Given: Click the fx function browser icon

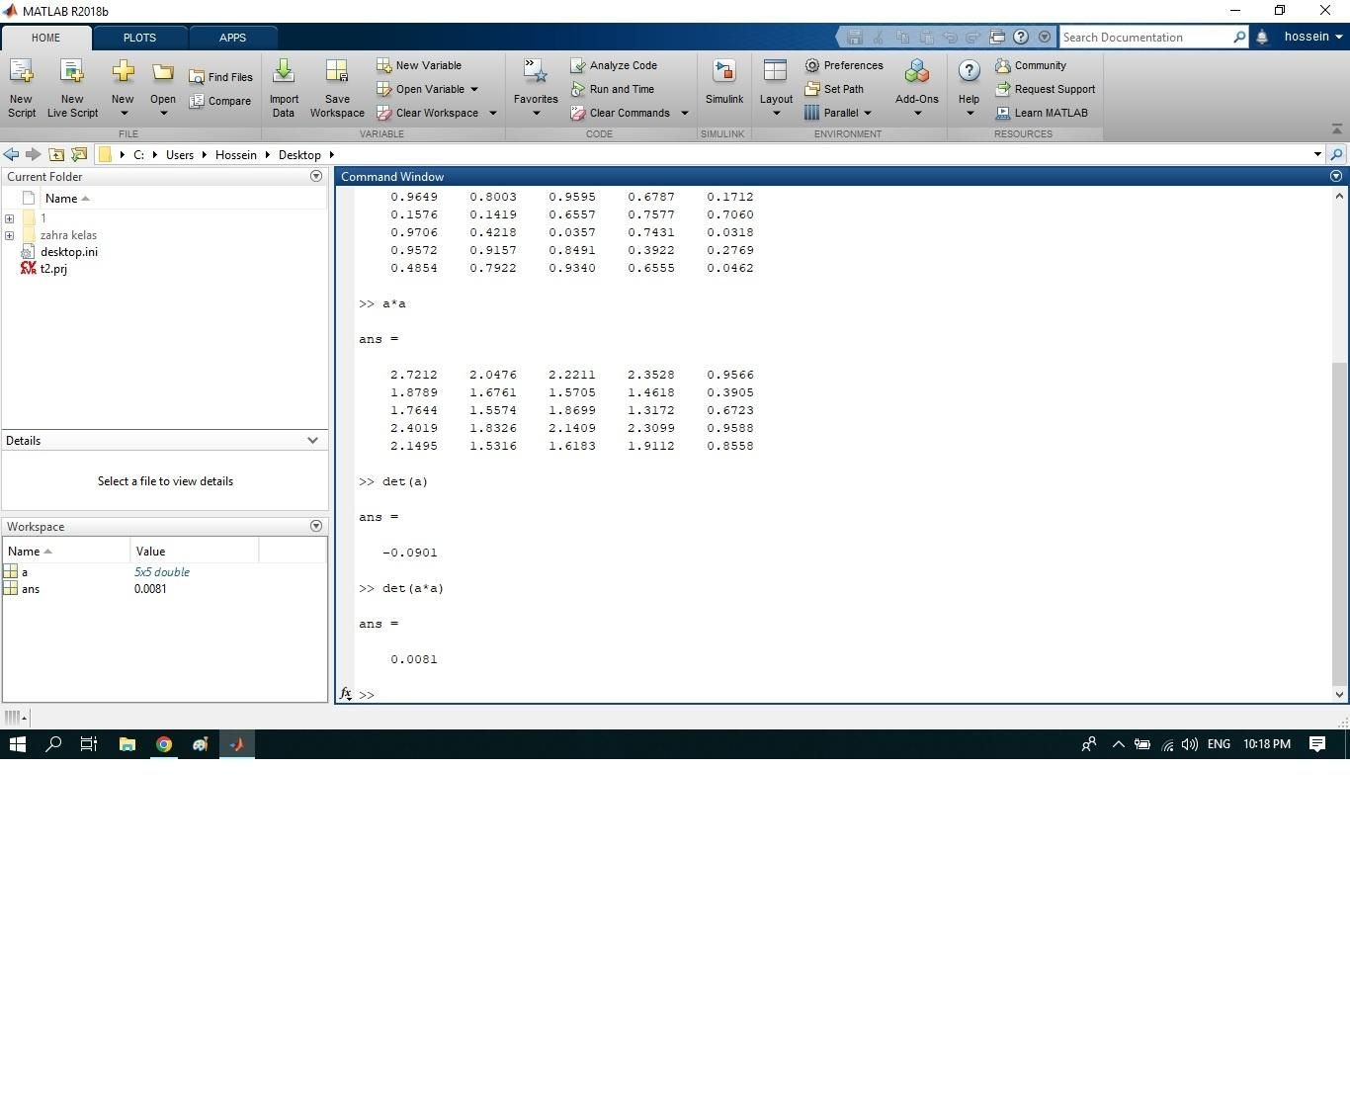Looking at the screenshot, I should click(346, 694).
